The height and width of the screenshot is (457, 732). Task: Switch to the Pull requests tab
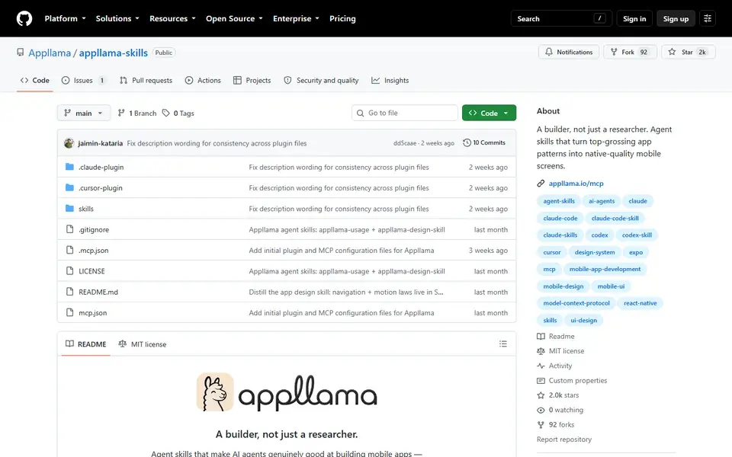click(146, 80)
